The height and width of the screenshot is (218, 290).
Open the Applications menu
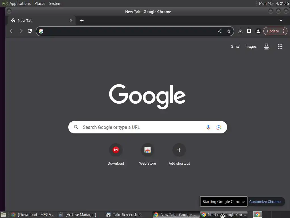coord(20,3)
